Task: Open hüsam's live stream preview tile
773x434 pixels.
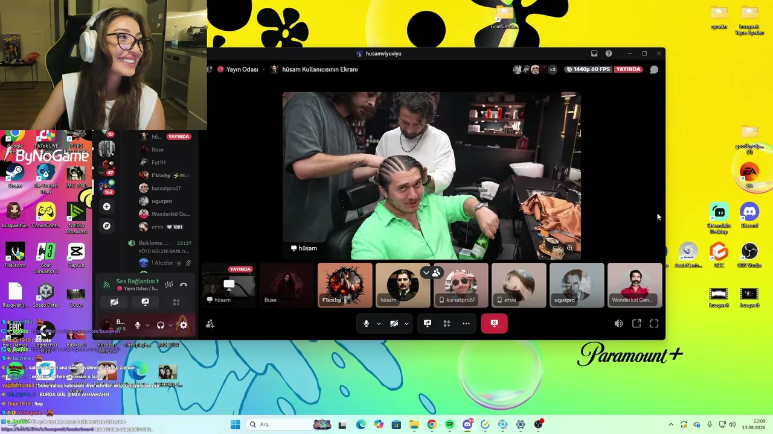Action: pyautogui.click(x=229, y=285)
